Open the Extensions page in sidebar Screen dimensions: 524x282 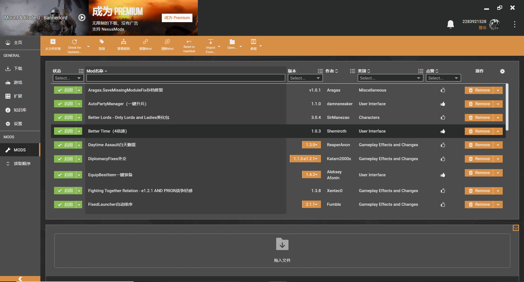click(x=20, y=96)
